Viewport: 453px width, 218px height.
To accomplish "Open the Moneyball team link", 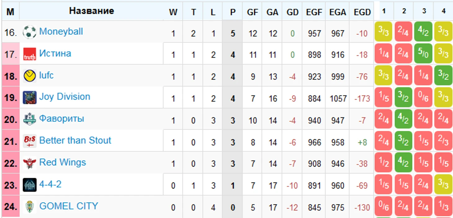I will point(61,32).
